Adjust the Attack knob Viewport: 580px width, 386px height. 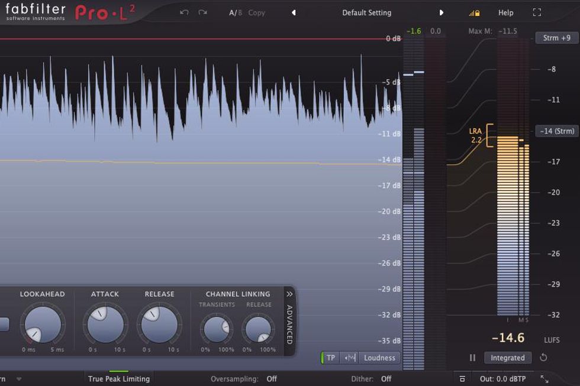click(x=105, y=325)
